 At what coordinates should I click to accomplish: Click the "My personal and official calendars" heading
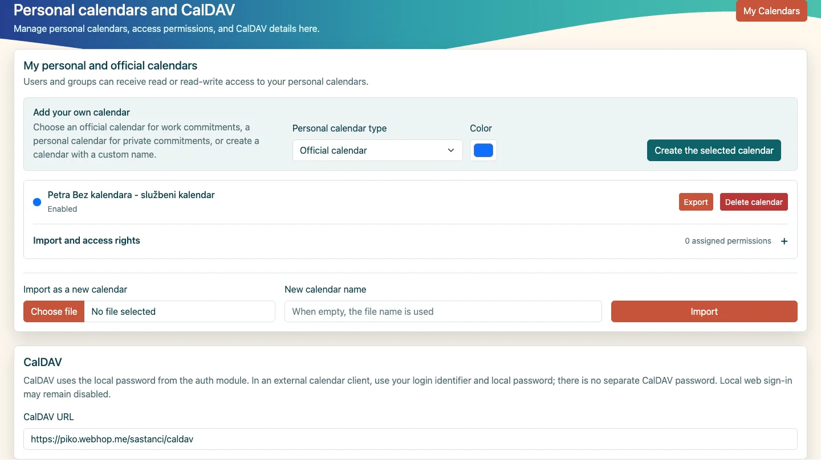[111, 65]
